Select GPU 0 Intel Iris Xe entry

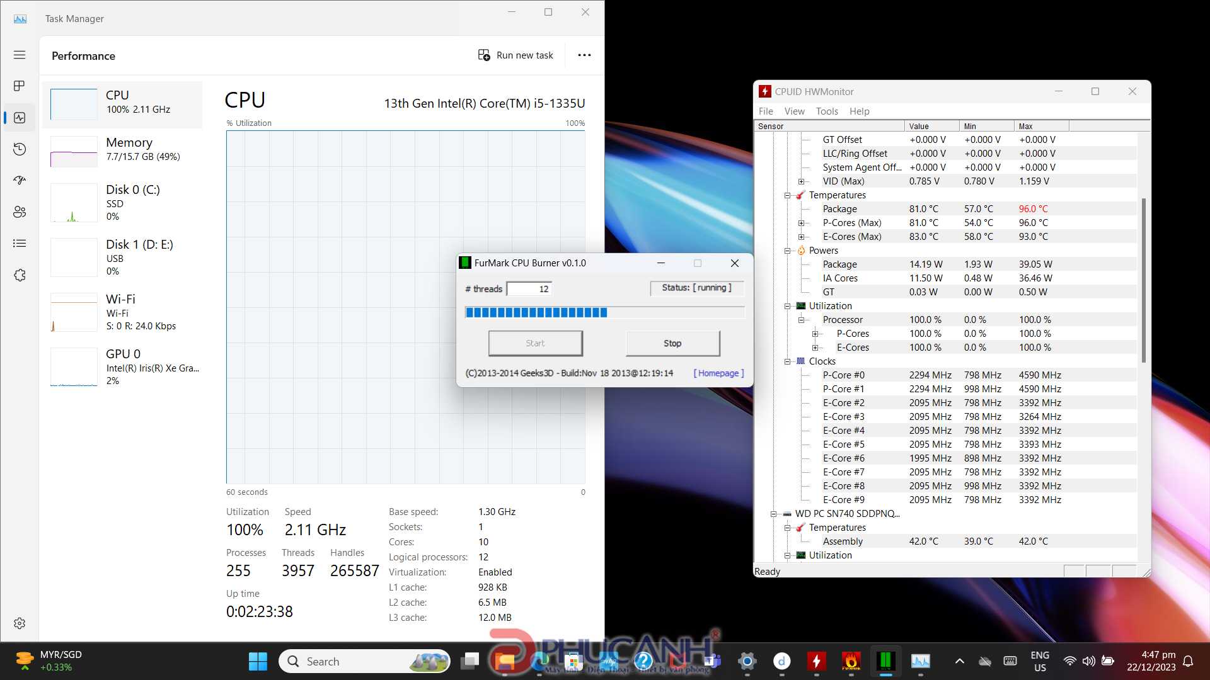[122, 366]
